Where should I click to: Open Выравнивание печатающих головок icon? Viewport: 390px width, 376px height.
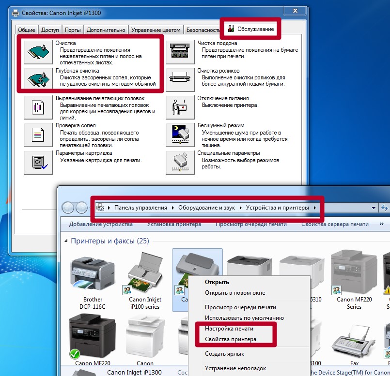point(38,106)
